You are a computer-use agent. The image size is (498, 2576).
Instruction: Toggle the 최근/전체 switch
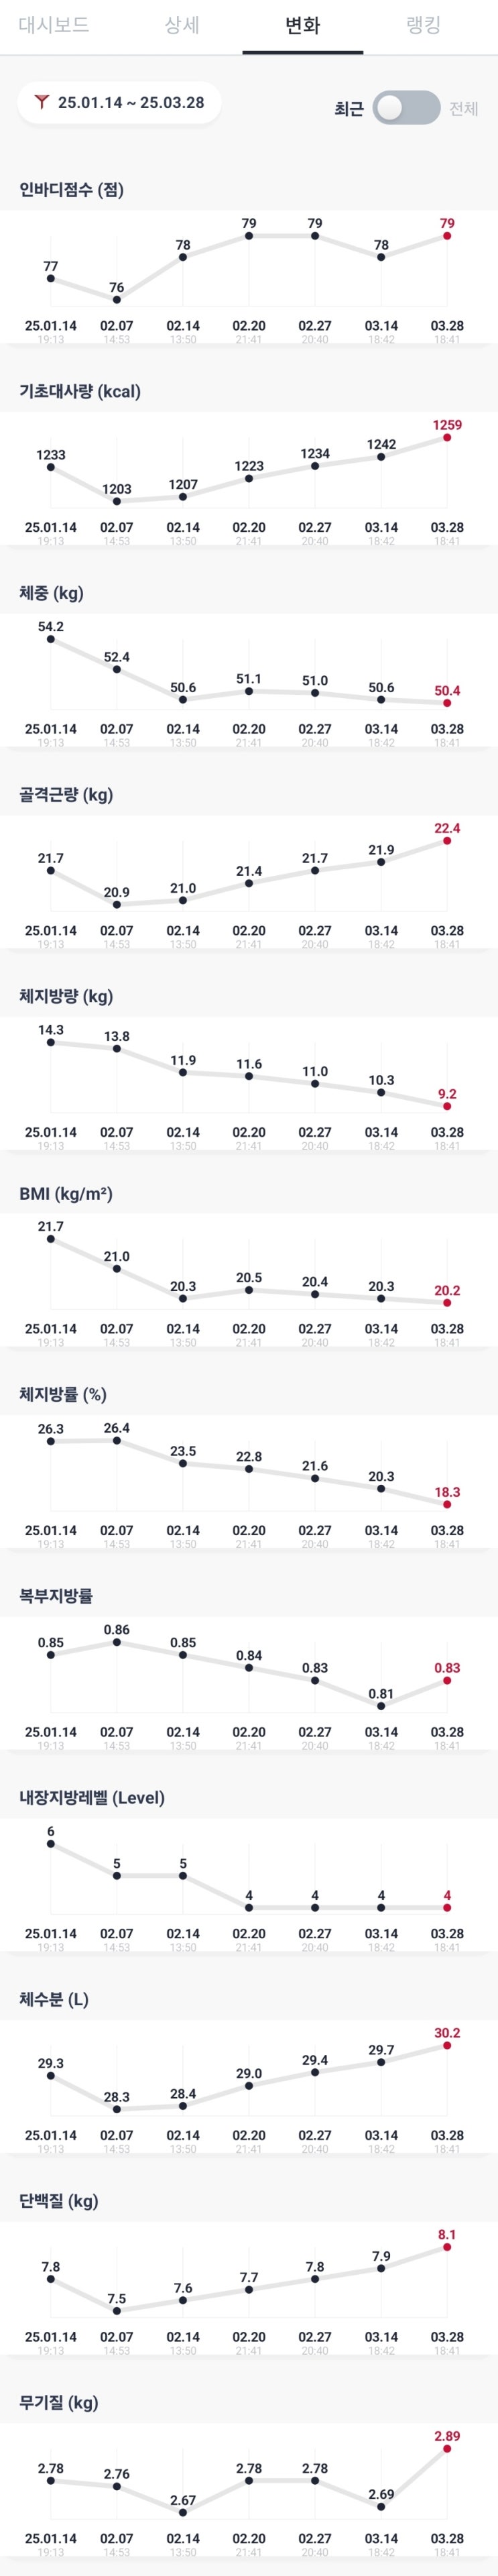point(405,108)
